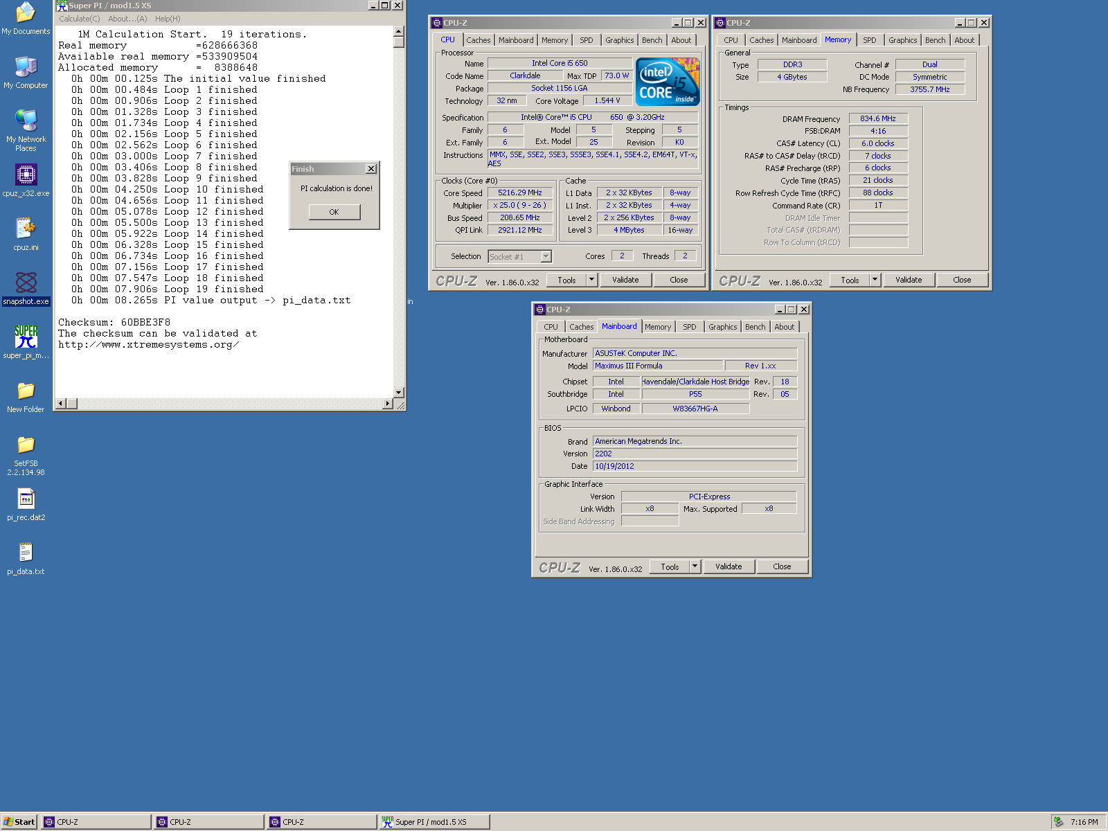Click the Threads count field in CPU-Z
Viewport: 1108px width, 831px height.
click(686, 256)
